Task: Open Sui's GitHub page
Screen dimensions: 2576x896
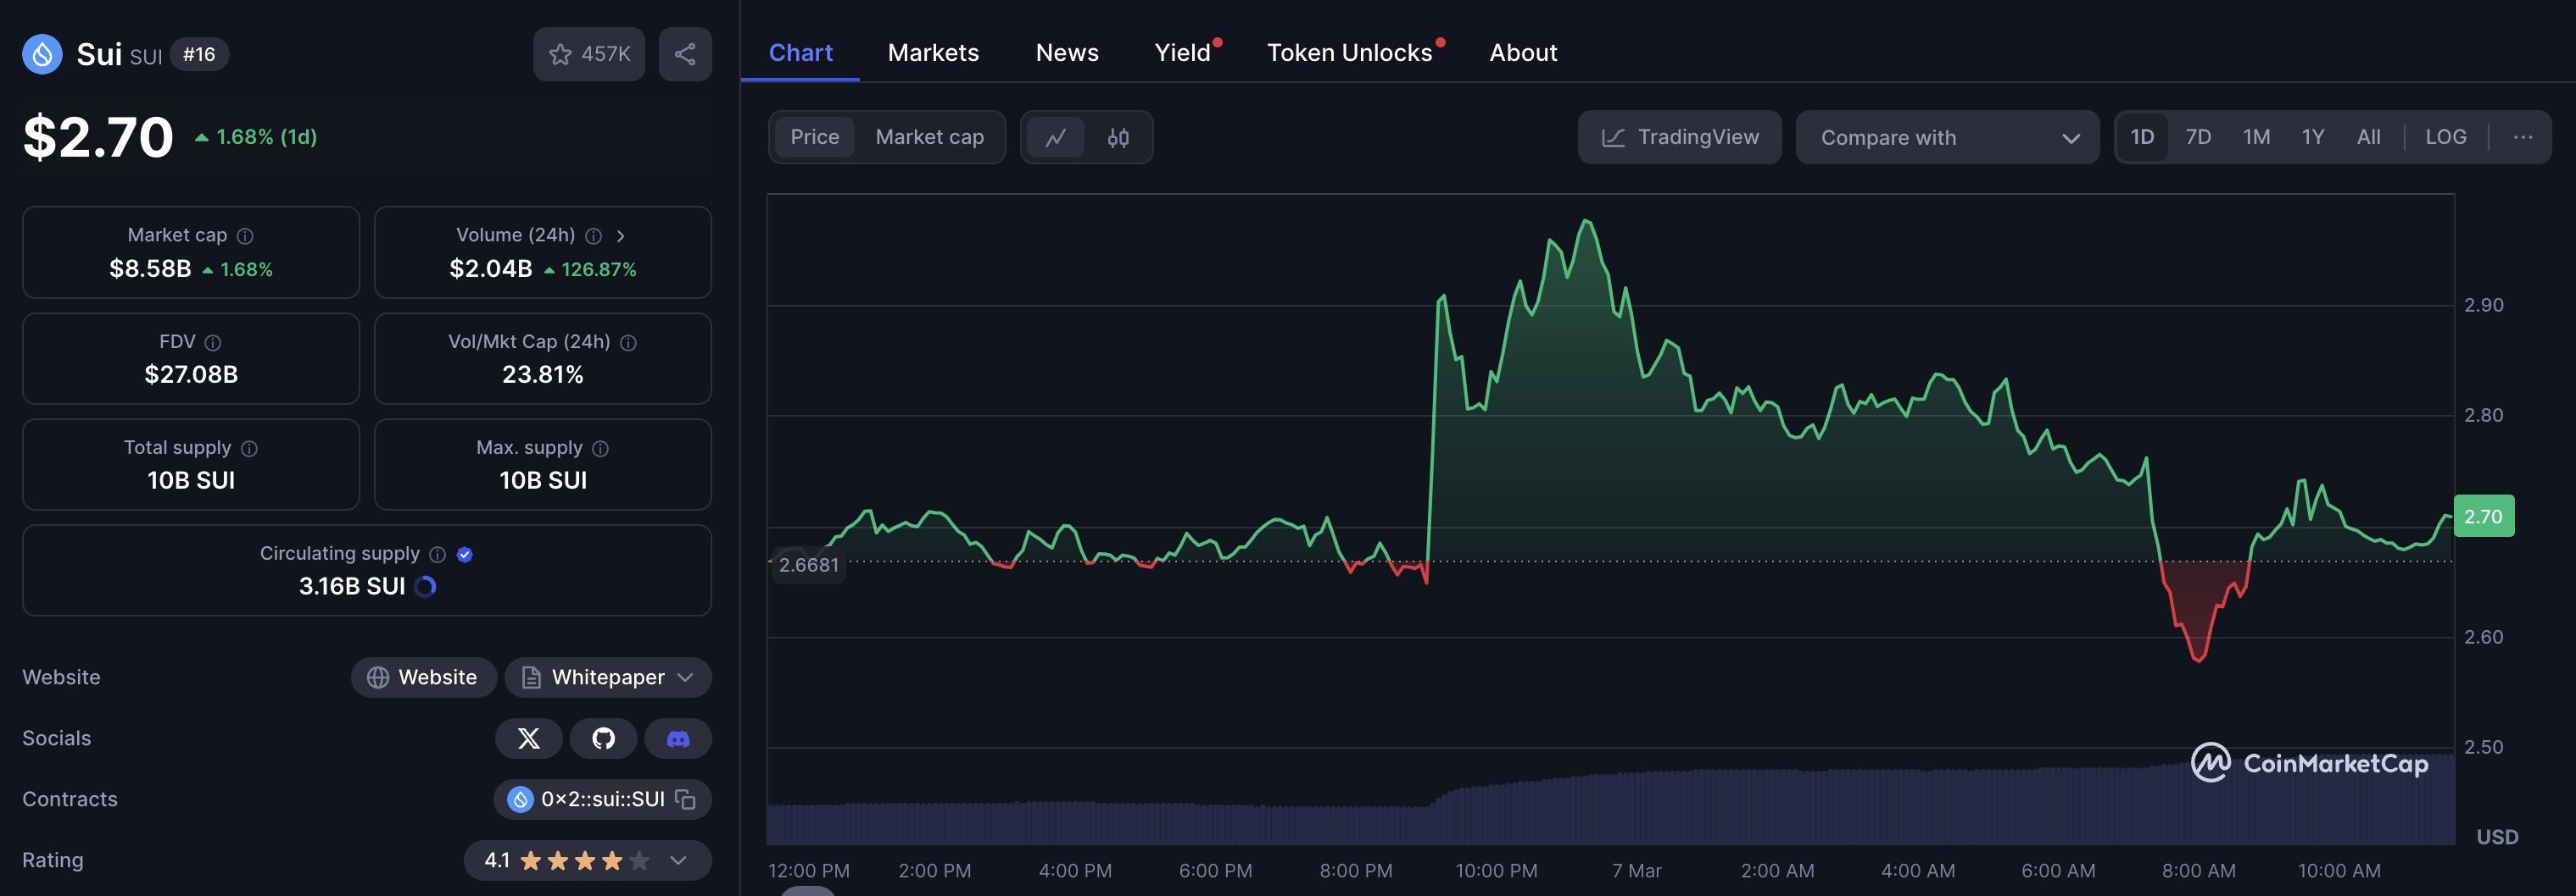Action: point(603,738)
